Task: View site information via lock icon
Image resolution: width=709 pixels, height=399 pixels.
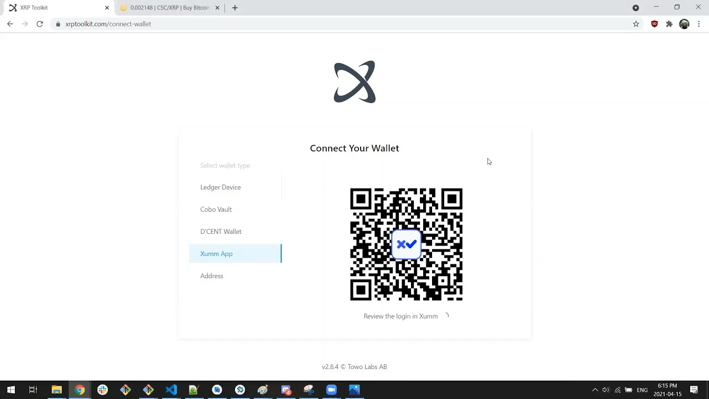Action: click(x=58, y=24)
